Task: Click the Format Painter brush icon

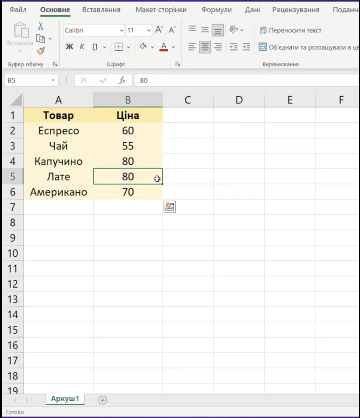Action: [x=41, y=51]
